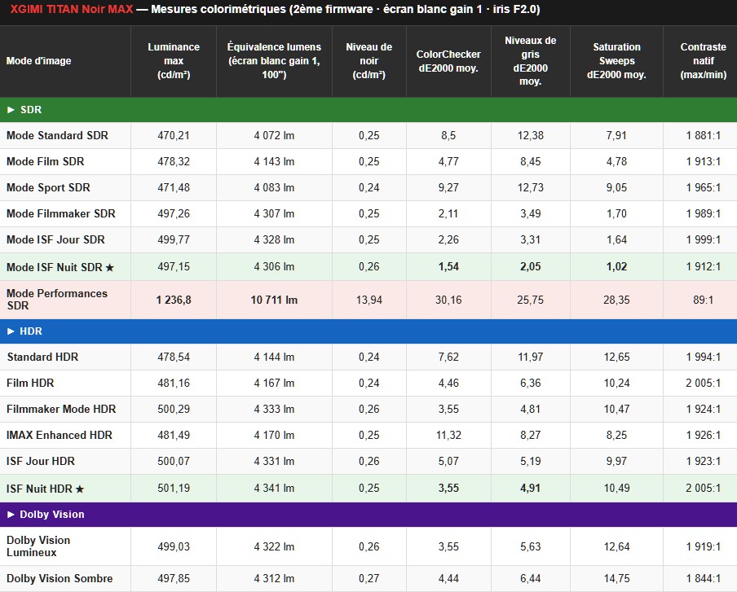Select the 'Niveau de noir' column header
737x592 pixels.
(369, 61)
